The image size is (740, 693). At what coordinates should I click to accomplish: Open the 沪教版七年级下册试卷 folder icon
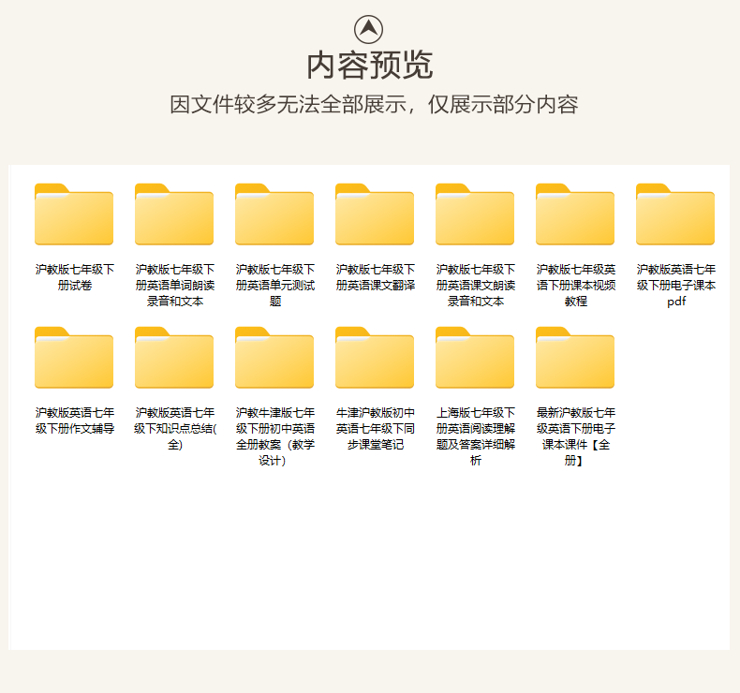[x=74, y=214]
